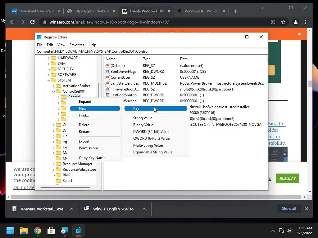
Task: Click the Data column header
Action: [223, 59]
